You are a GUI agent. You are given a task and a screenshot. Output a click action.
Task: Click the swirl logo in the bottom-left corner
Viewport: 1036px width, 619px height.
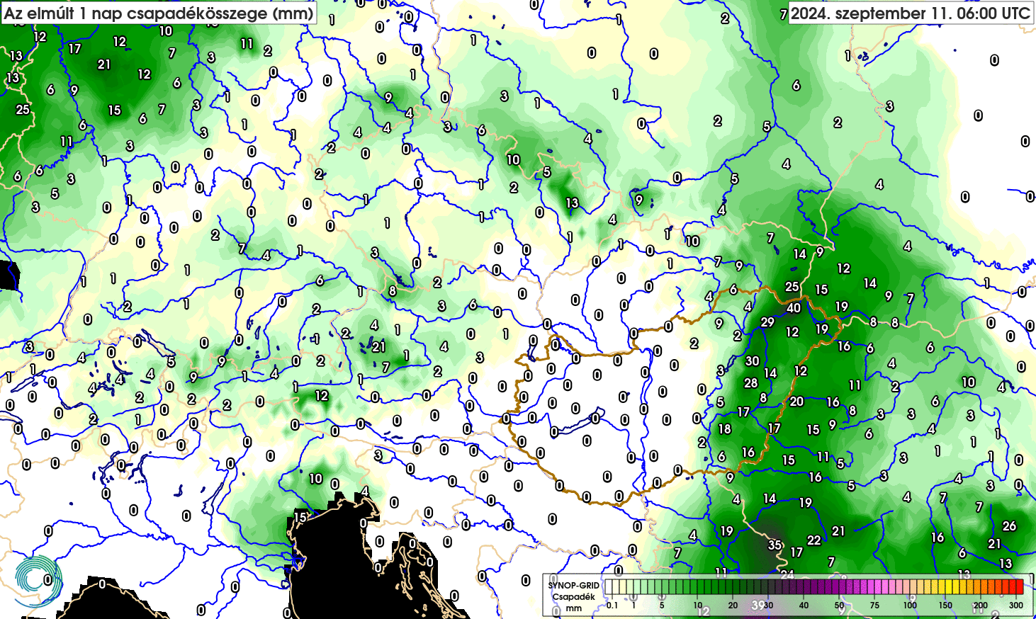(39, 581)
